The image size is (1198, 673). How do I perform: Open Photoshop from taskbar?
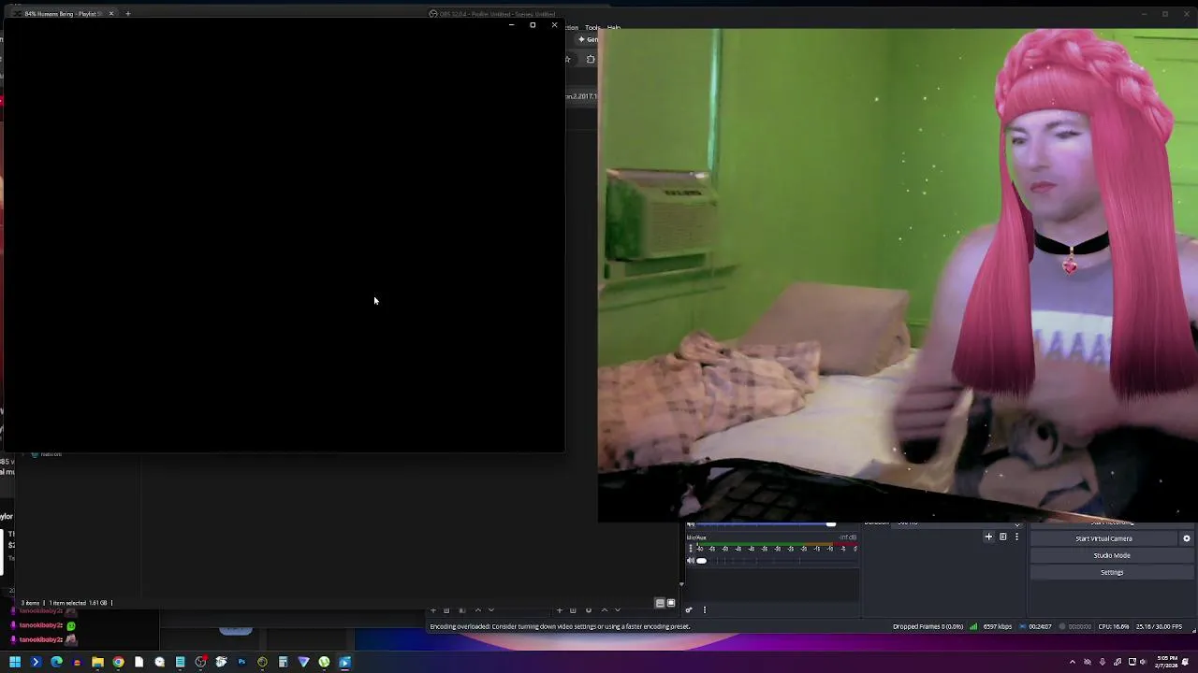[241, 662]
